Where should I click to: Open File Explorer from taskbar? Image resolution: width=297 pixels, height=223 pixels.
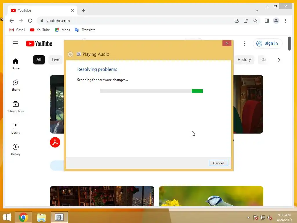[41, 217]
